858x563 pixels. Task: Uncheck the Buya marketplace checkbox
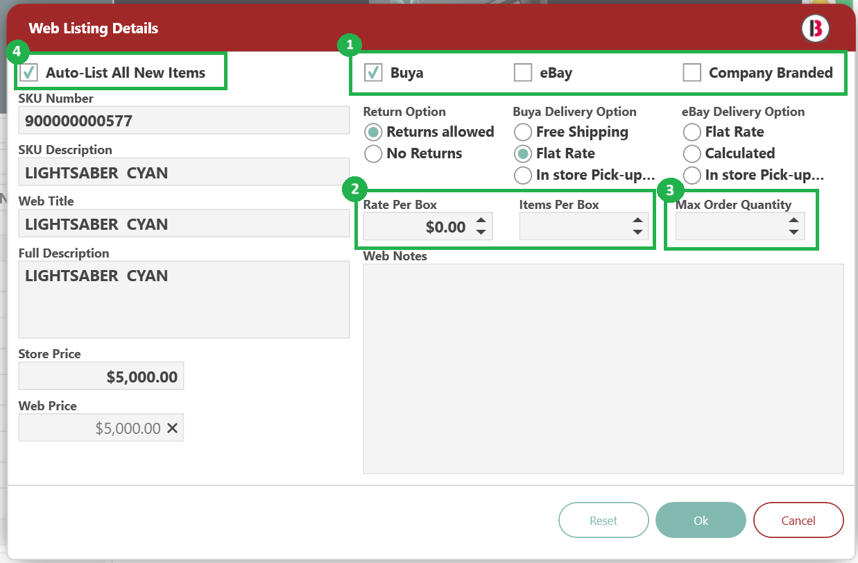(x=373, y=72)
